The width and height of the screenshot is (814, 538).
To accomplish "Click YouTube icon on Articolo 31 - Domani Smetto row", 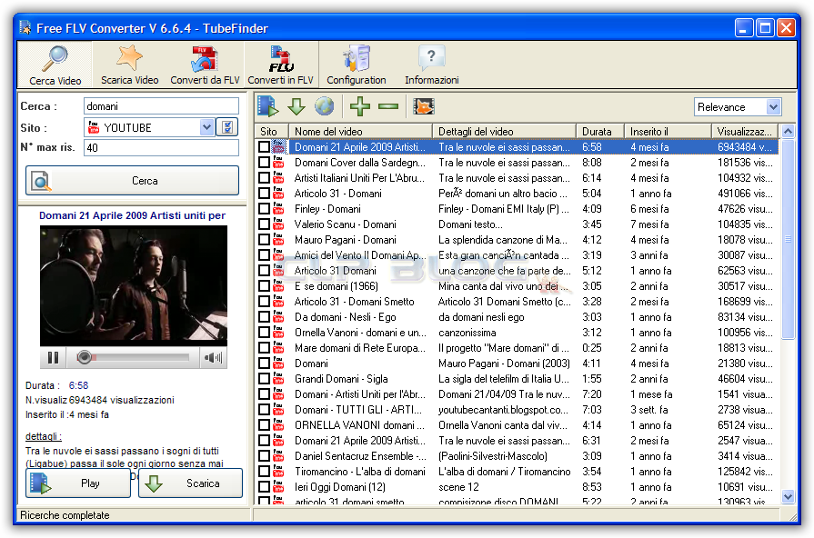I will pos(278,302).
